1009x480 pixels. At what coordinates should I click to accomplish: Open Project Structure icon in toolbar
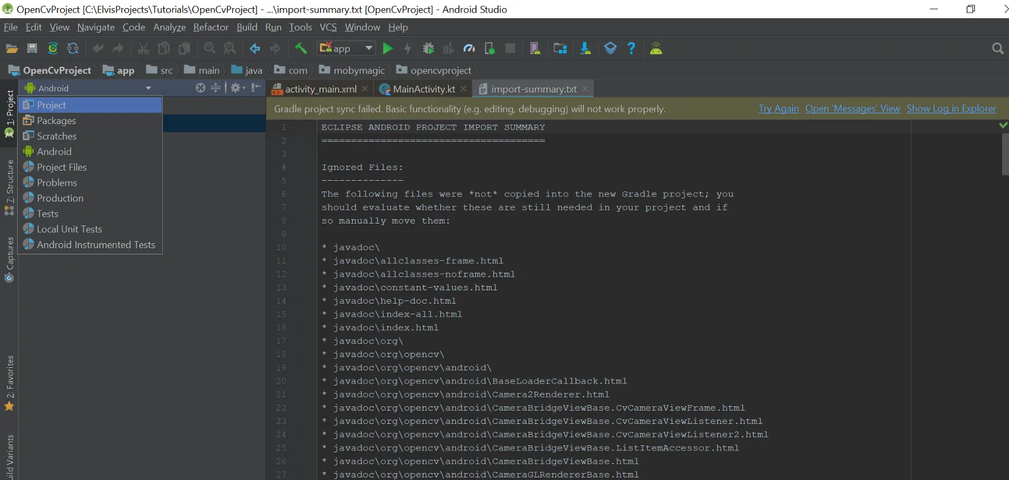pos(560,49)
